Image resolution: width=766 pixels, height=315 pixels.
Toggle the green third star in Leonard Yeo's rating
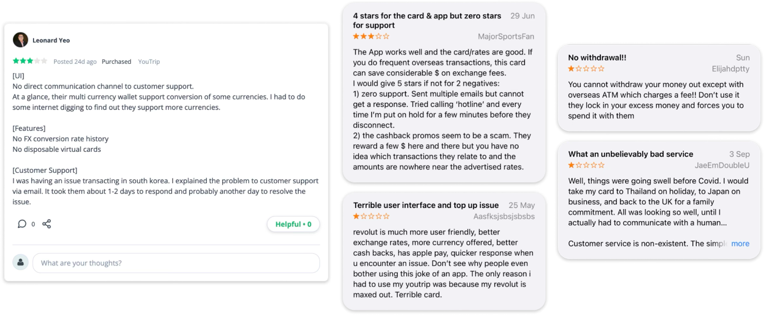point(29,61)
